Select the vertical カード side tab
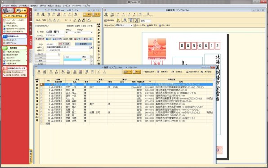This screenshot has height=168, width=268. (31, 15)
